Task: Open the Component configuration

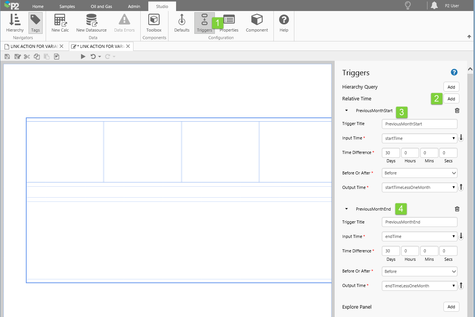Action: (257, 23)
